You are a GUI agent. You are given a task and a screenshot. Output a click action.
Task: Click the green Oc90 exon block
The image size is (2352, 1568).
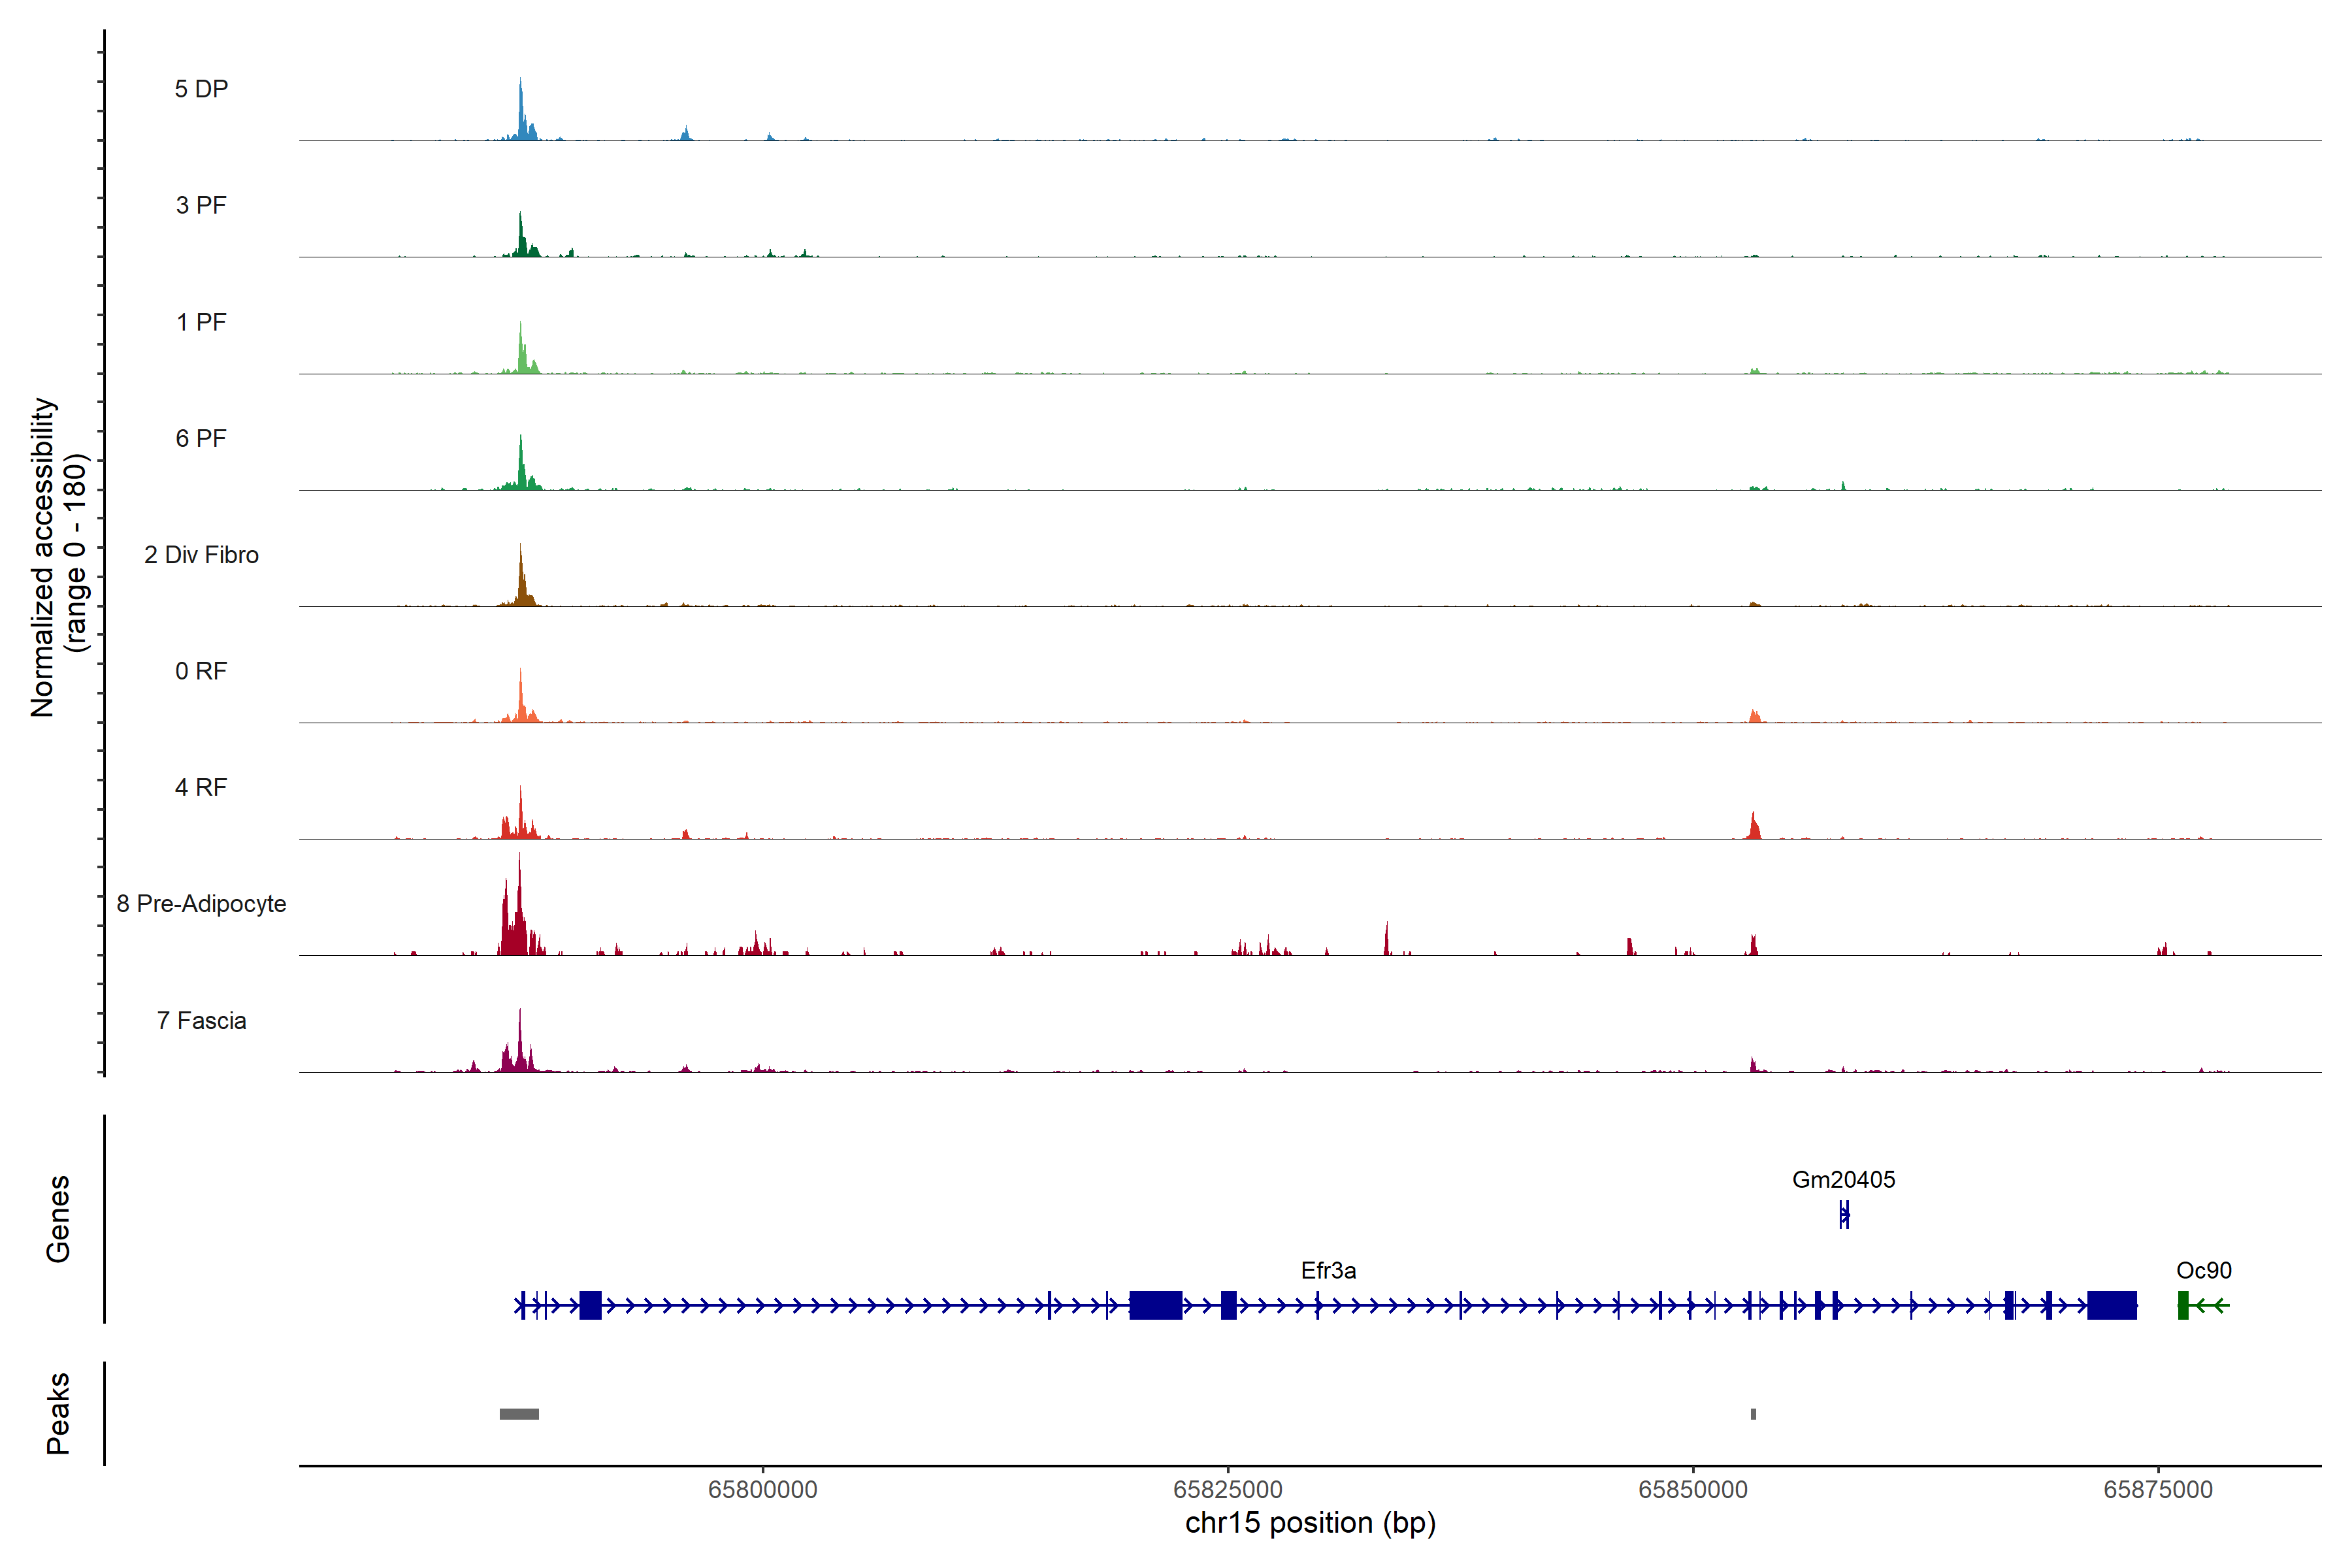tap(2183, 1305)
